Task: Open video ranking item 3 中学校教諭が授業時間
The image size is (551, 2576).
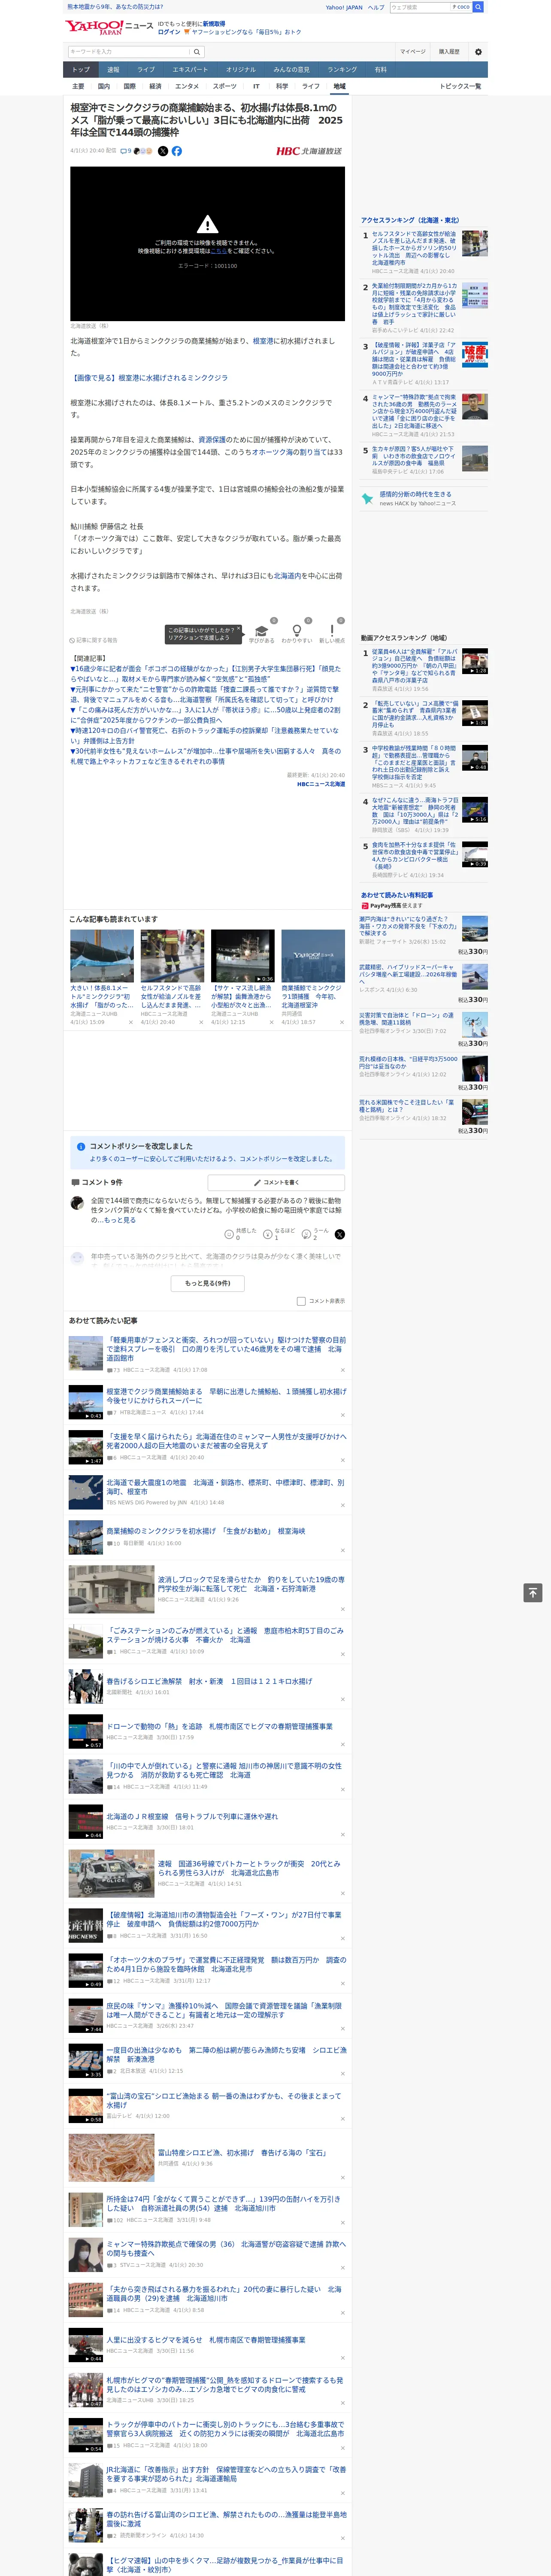Action: (x=414, y=763)
